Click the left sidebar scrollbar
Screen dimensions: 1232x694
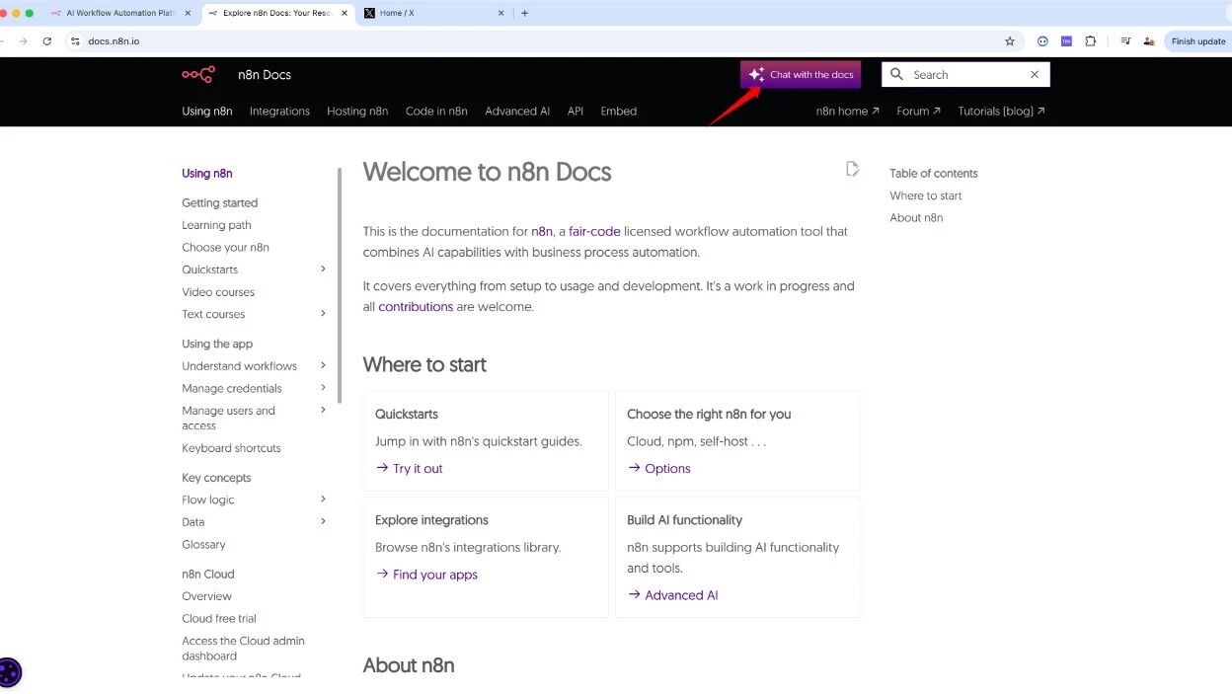click(341, 286)
